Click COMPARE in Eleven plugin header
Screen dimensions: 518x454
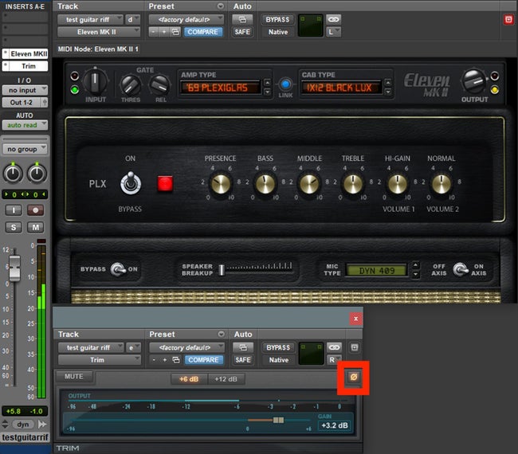pos(203,32)
